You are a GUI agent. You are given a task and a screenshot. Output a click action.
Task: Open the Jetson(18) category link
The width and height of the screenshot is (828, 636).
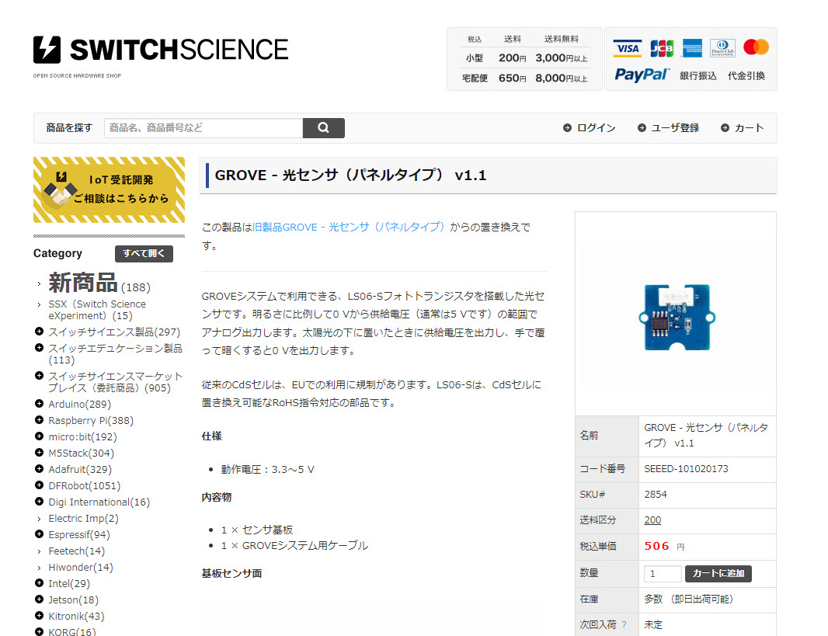(x=73, y=600)
